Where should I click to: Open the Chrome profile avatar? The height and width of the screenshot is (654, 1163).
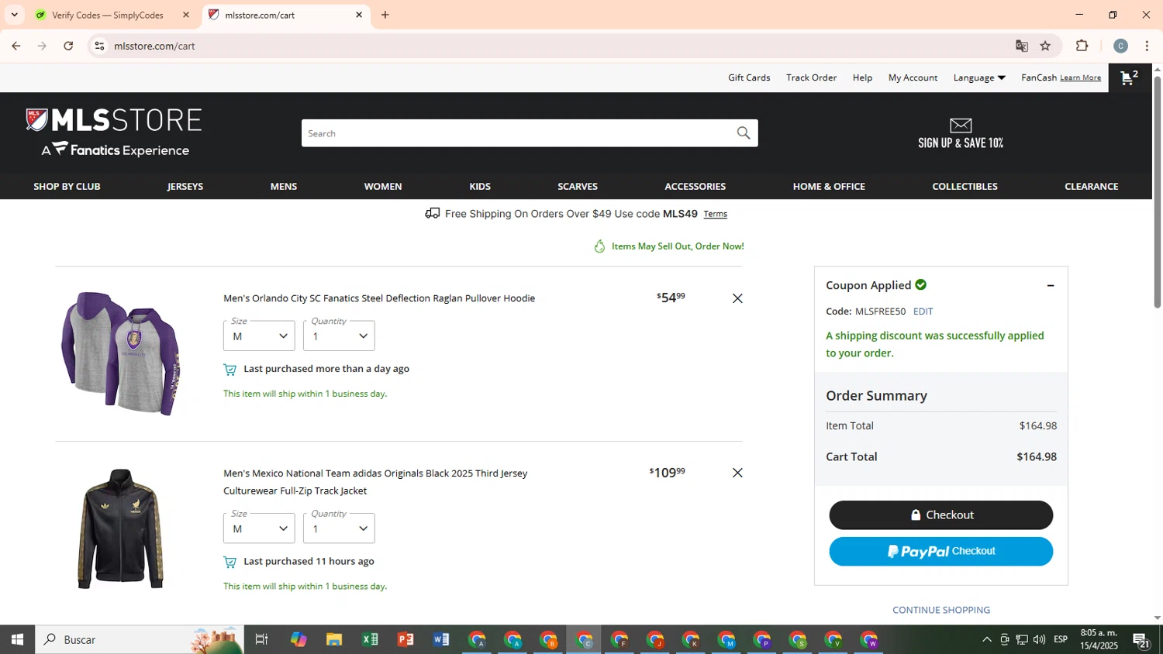pos(1120,46)
